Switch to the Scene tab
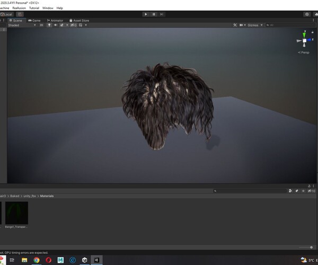 tap(16, 21)
